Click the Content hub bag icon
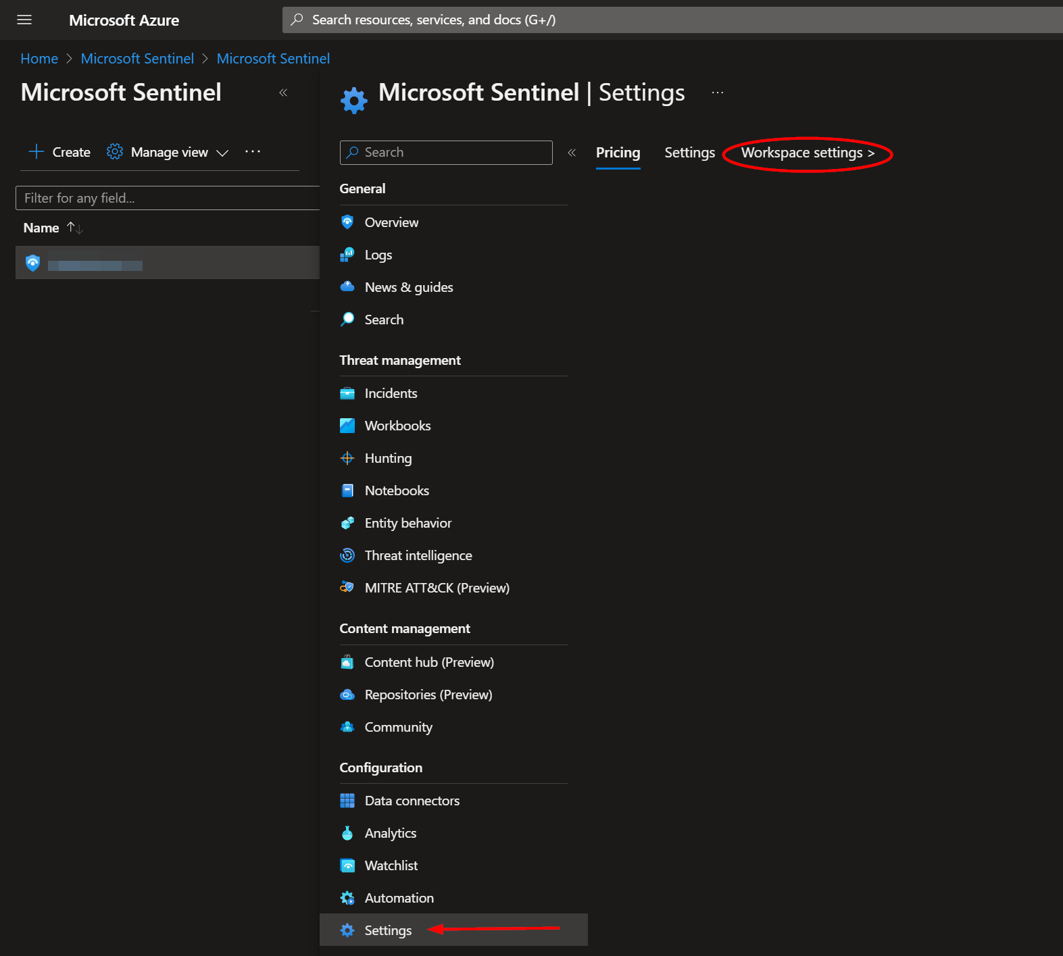The image size is (1063, 956). point(347,662)
